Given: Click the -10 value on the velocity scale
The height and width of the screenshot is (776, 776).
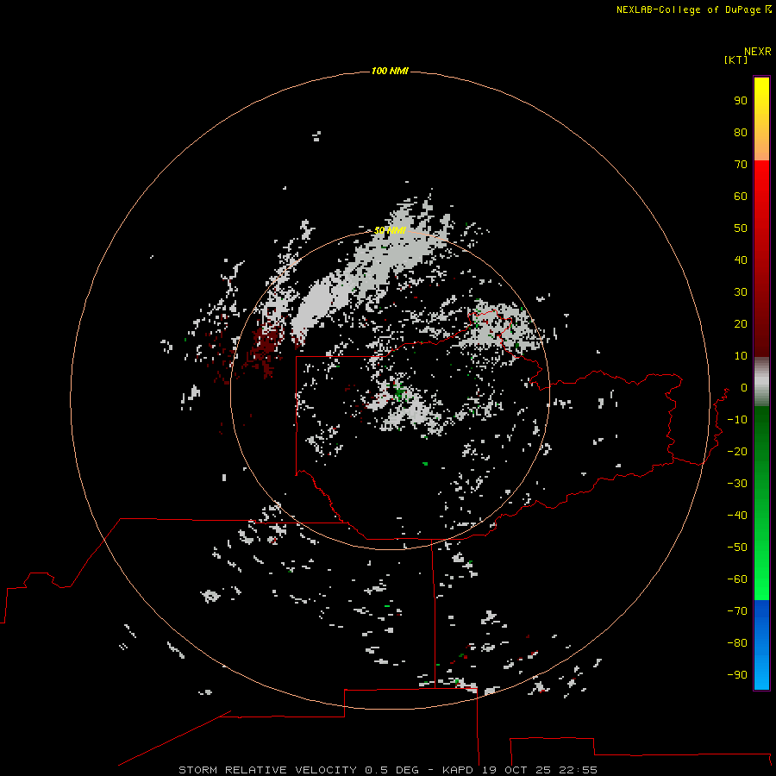Looking at the screenshot, I should click(737, 420).
